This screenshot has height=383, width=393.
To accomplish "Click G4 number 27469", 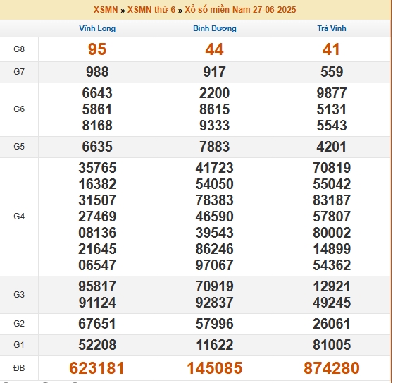I will pyautogui.click(x=97, y=217).
